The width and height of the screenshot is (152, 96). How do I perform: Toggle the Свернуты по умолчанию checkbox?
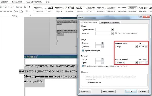point(116,33)
